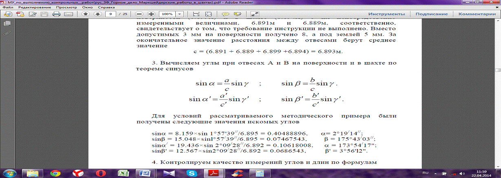Show page thumbnails panel
Image resolution: width=501 pixels, height=178 pixels.
tap(7, 24)
